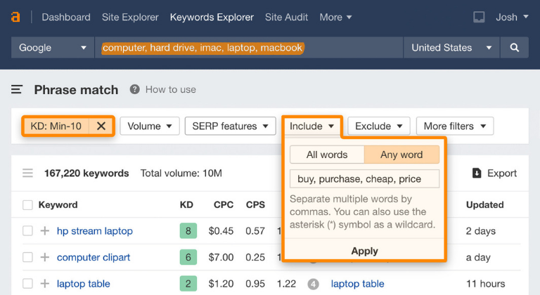Click the $0.45 CPC value
The width and height of the screenshot is (540, 295).
pyautogui.click(x=221, y=230)
